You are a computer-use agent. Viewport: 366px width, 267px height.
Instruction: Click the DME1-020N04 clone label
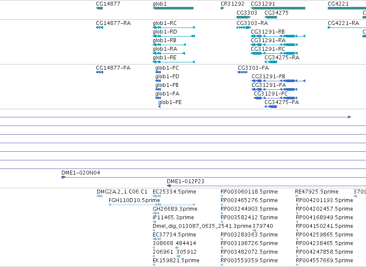tap(81, 173)
